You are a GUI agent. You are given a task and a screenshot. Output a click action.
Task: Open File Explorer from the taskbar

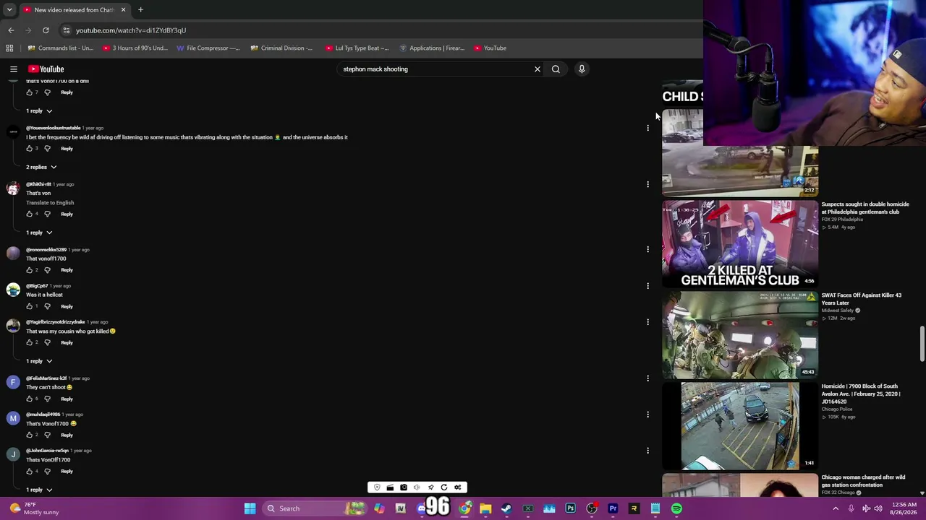[x=485, y=508]
